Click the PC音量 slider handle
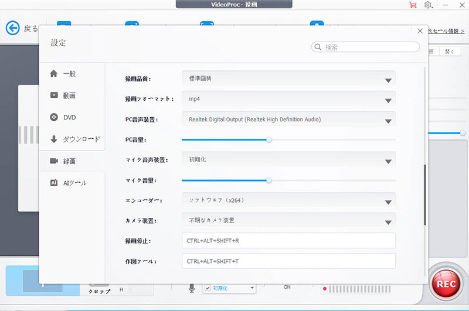 click(269, 139)
